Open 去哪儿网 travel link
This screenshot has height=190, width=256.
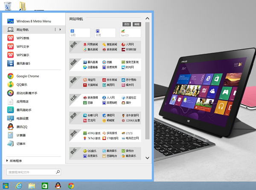point(91,115)
